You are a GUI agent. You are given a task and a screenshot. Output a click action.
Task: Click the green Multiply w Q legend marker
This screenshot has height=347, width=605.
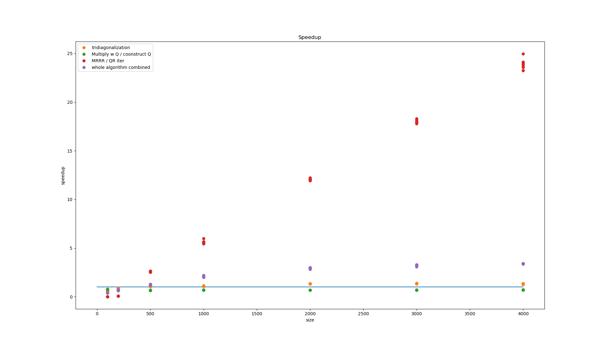84,54
